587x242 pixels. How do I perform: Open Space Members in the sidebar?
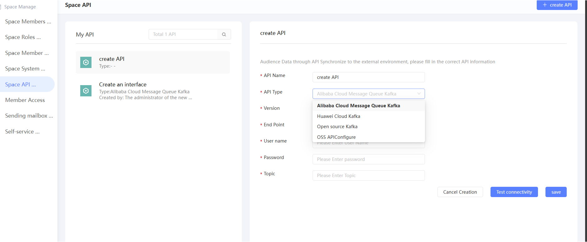tap(28, 22)
